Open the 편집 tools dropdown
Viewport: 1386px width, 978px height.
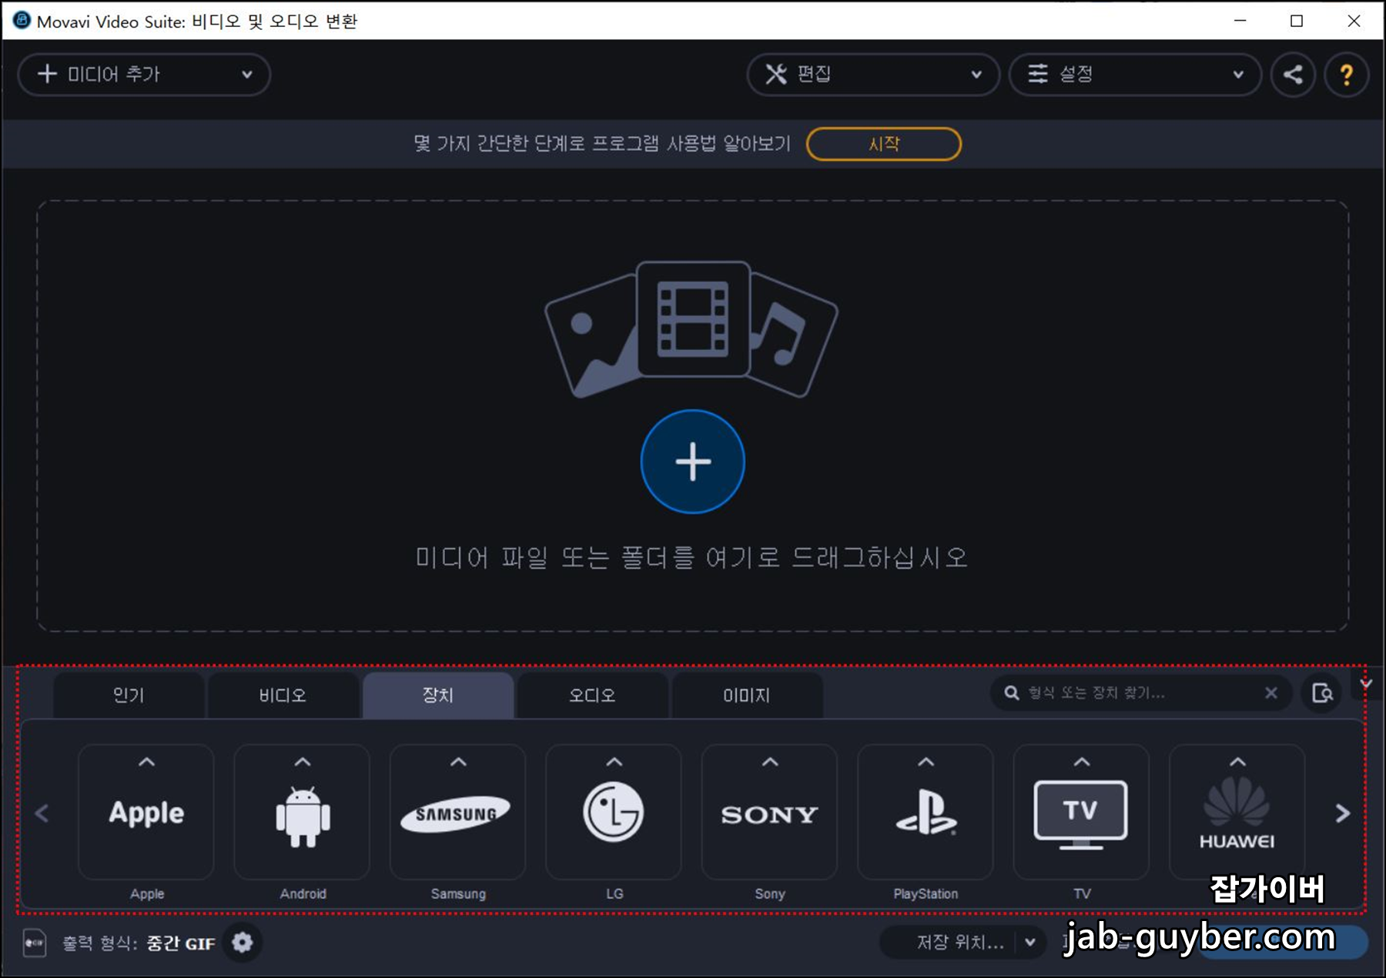873,75
